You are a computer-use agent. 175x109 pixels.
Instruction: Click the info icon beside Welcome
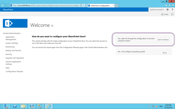point(52,26)
